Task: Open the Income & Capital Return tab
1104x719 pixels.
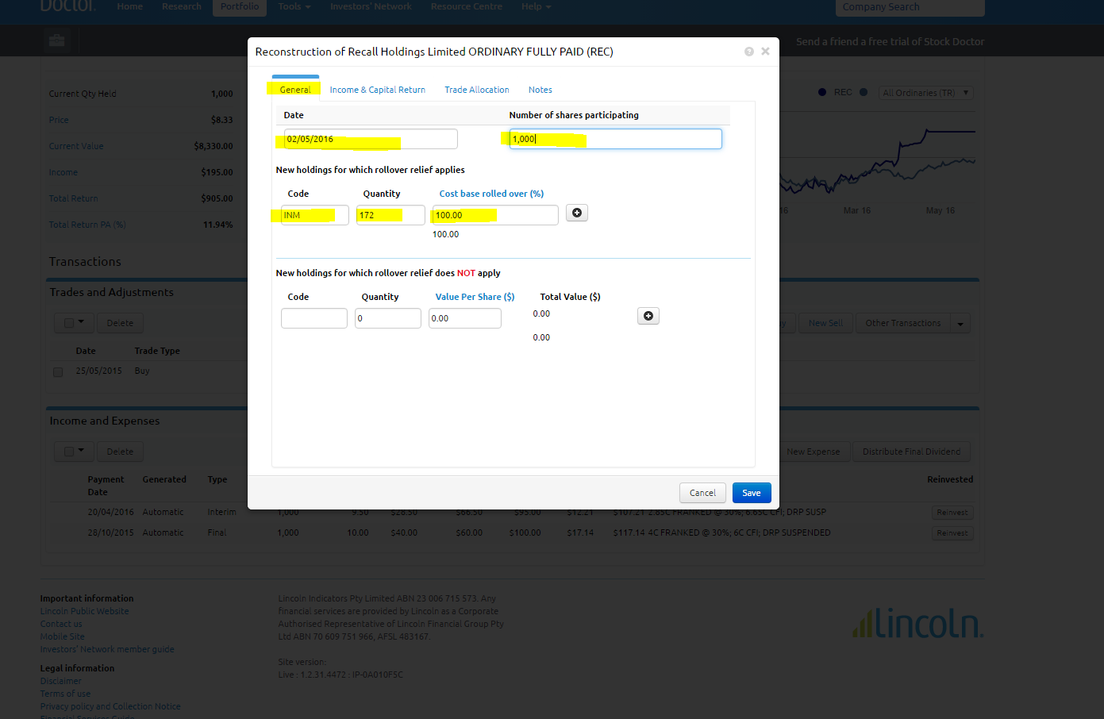Action: (378, 90)
